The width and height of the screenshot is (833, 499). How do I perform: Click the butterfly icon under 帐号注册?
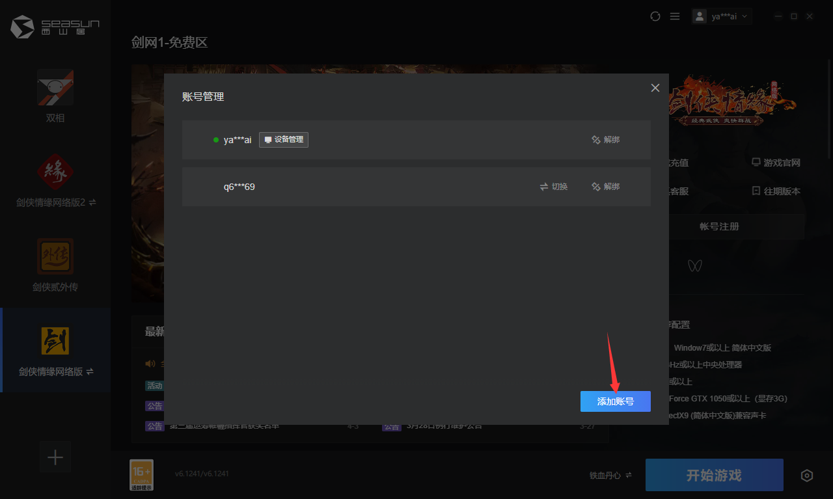pos(695,265)
